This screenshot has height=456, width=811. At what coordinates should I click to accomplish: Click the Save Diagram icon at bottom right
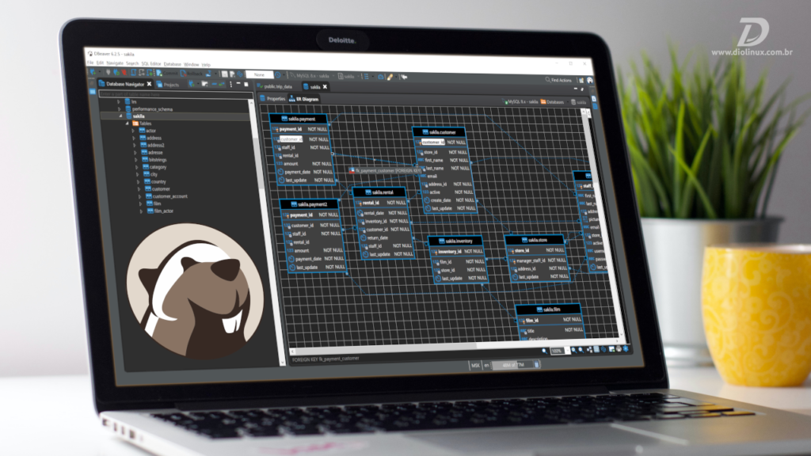pyautogui.click(x=613, y=351)
